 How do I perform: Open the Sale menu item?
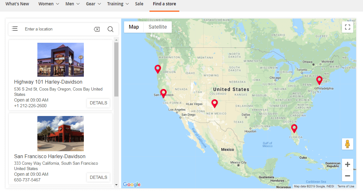pyautogui.click(x=139, y=4)
